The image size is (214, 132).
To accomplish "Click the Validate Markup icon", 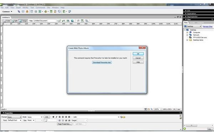I will pos(63,21).
